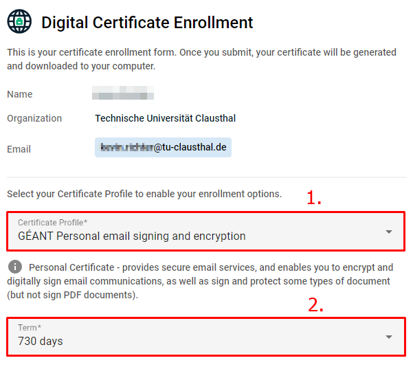Viewport: 413px width, 367px height.
Task: Click the Name field label
Action: click(x=20, y=94)
